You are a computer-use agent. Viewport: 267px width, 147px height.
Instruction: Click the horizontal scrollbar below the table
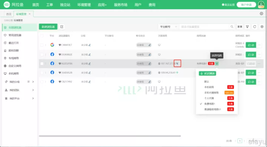point(110,136)
